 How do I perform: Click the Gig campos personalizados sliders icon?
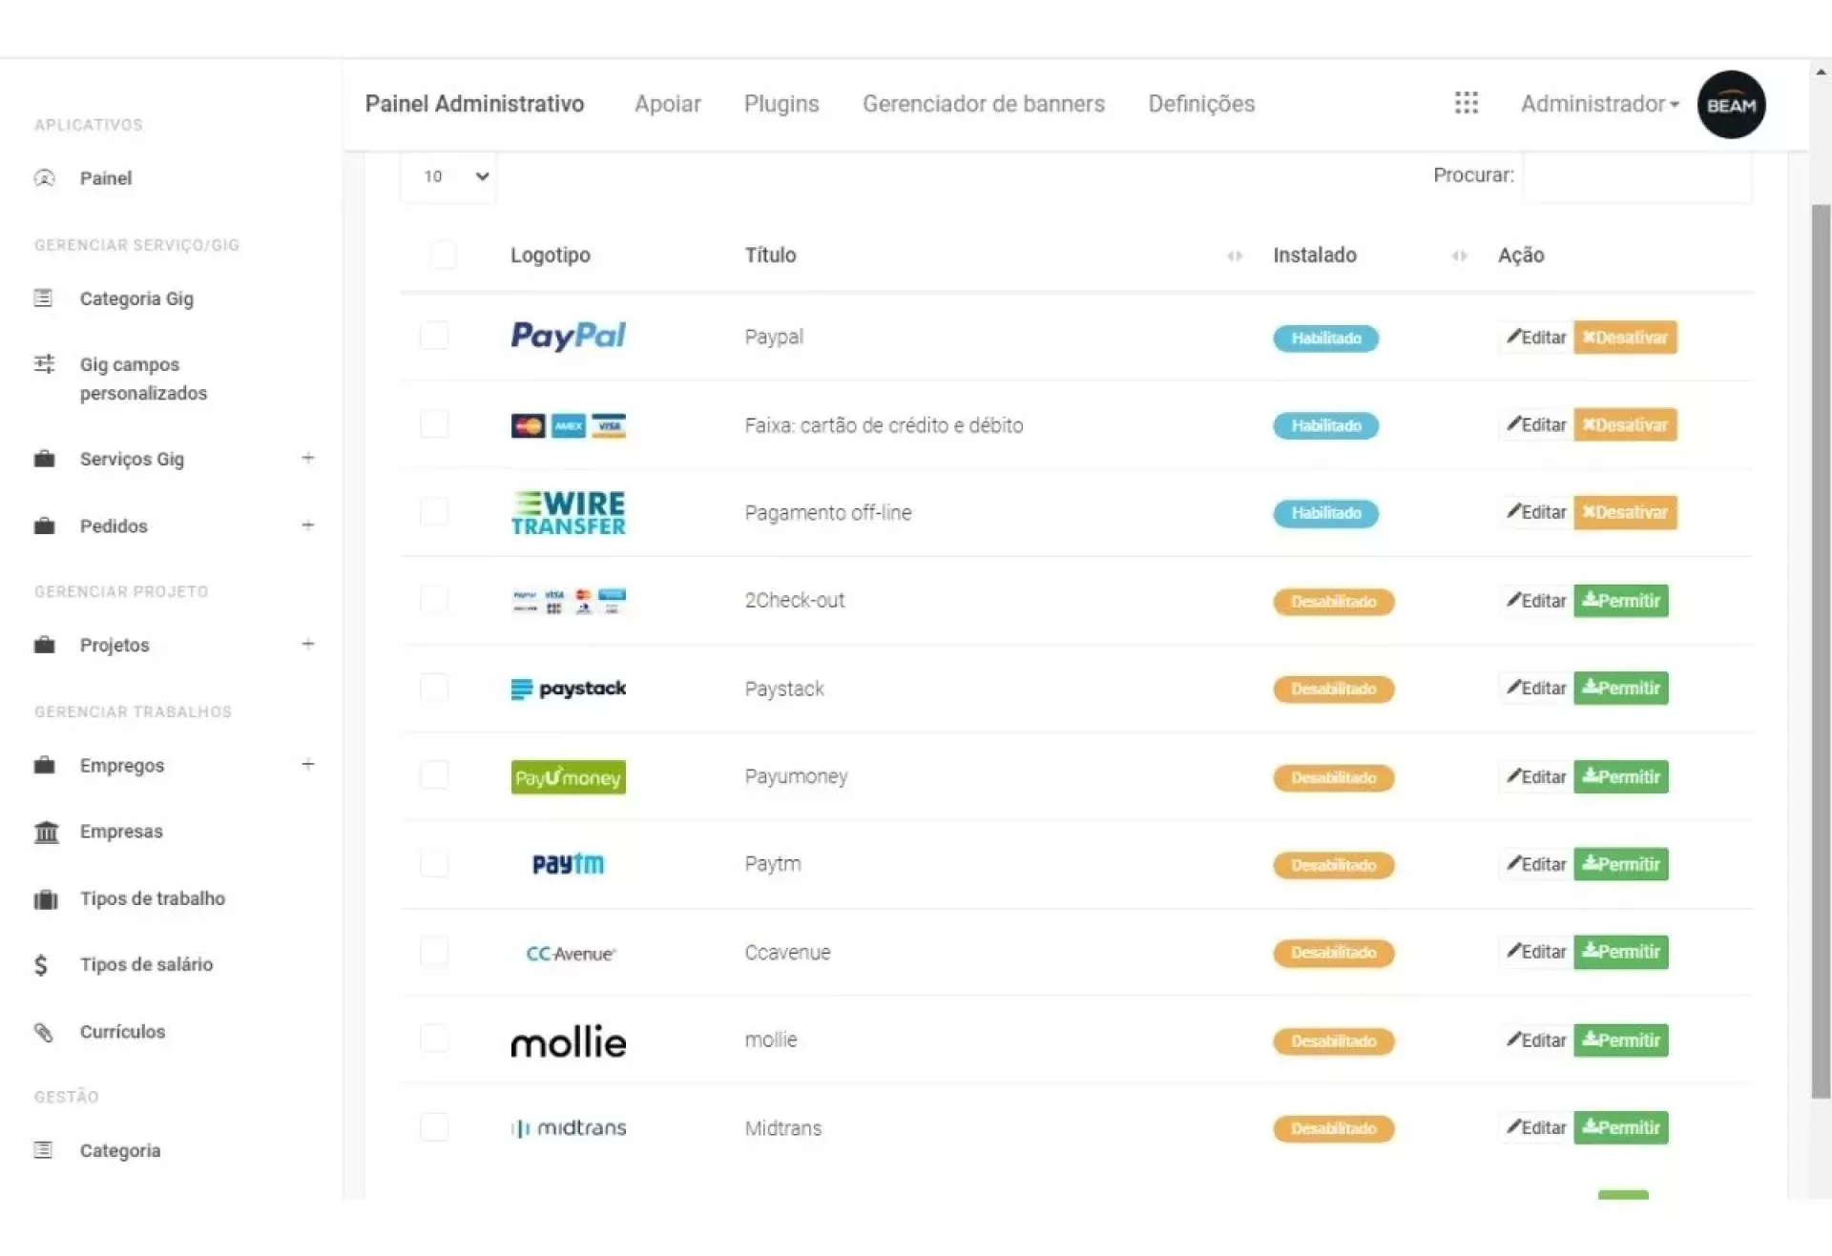45,364
